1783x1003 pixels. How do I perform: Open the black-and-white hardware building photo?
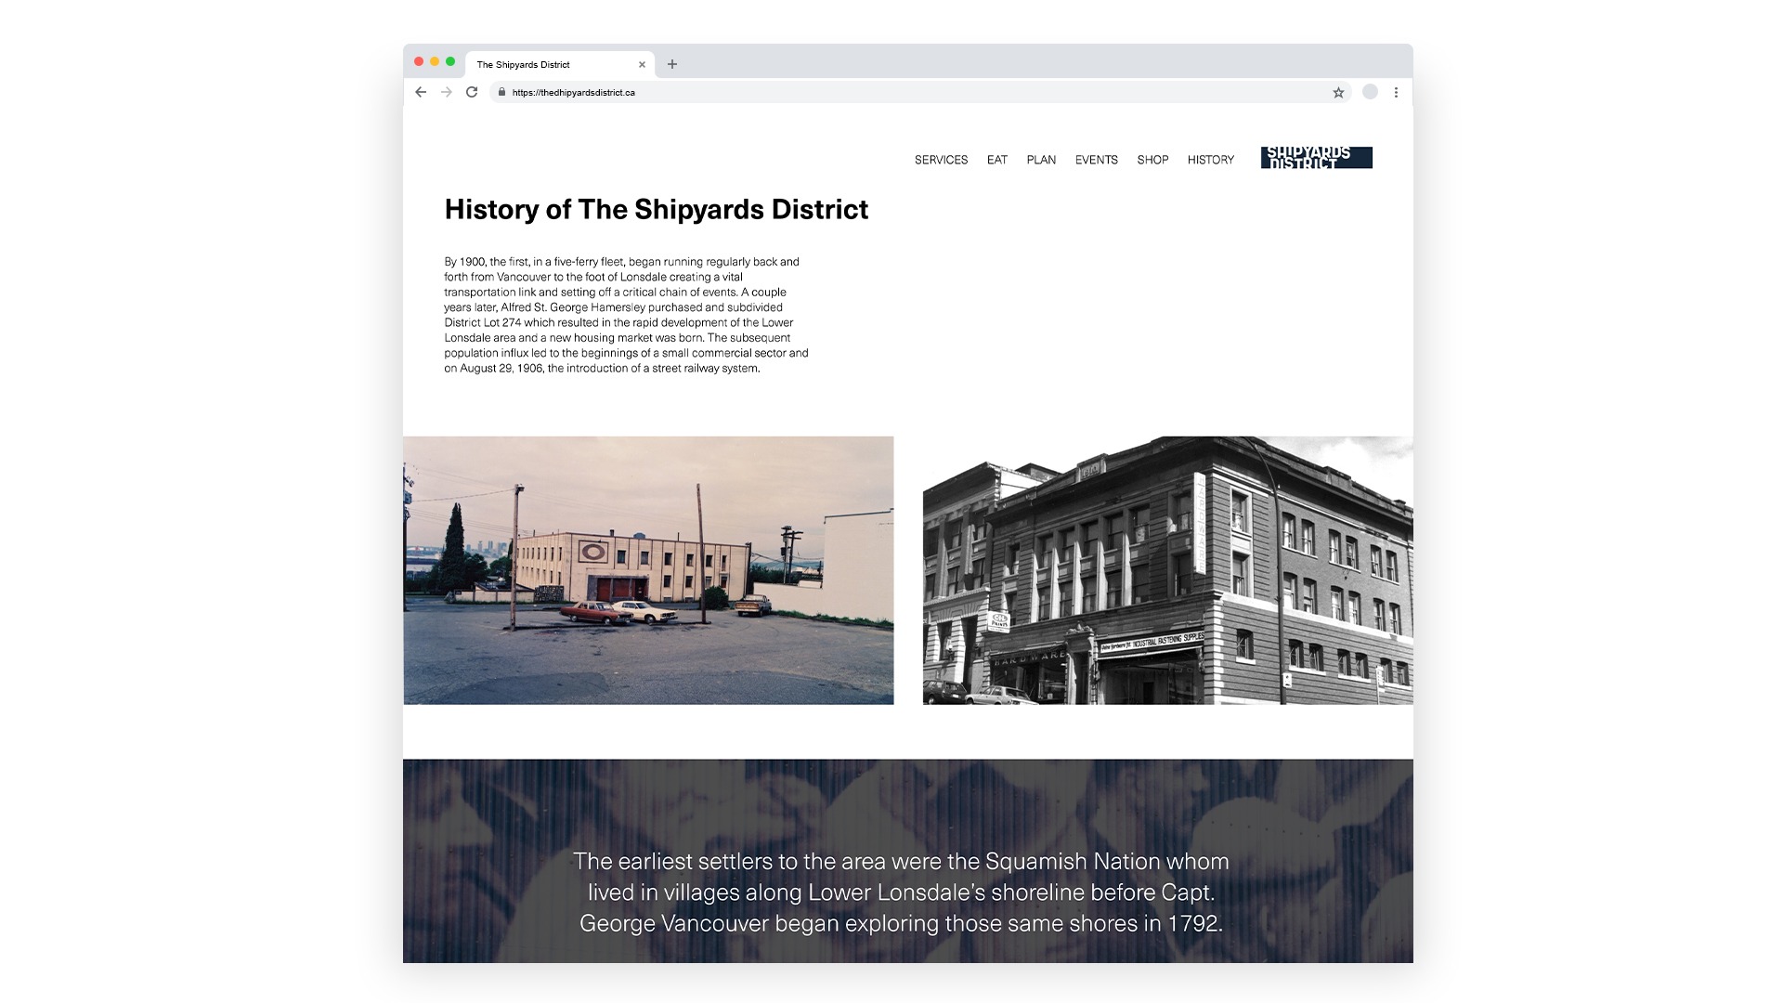(1167, 570)
